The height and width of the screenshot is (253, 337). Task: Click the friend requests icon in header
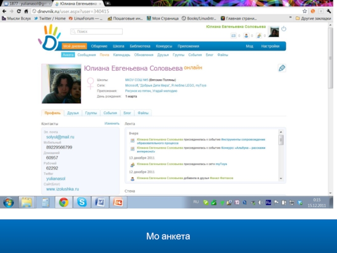(246, 36)
